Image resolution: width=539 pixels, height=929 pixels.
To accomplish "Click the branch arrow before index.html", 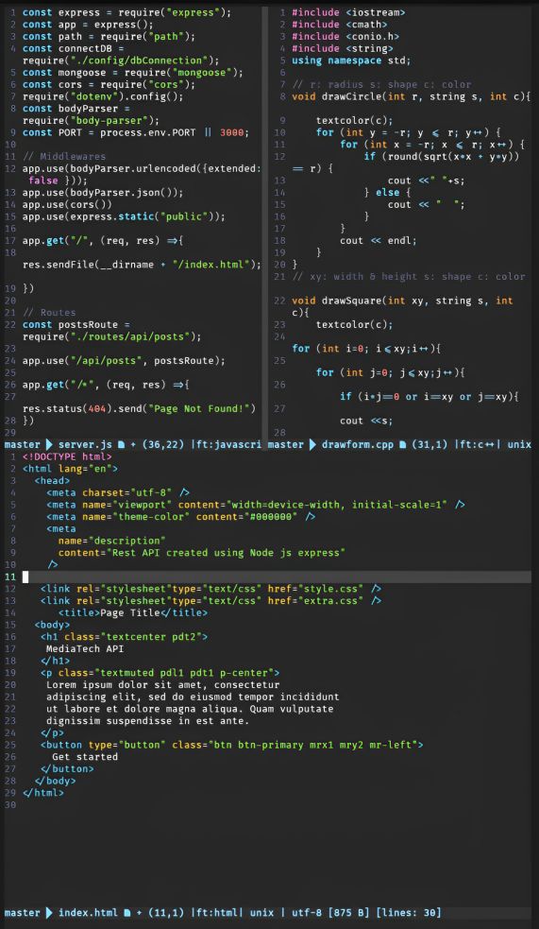I will tap(48, 912).
